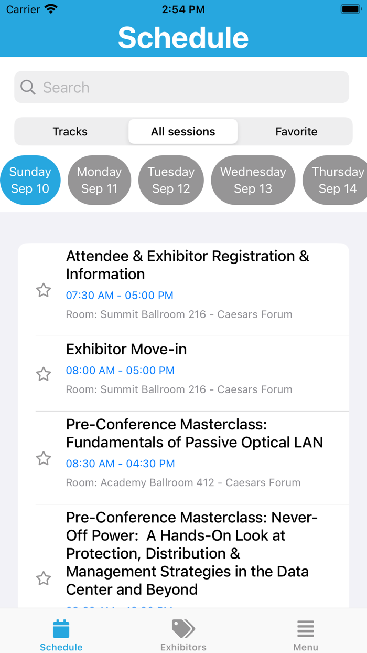
Task: Select Thursday Sep 14
Action: click(x=336, y=180)
